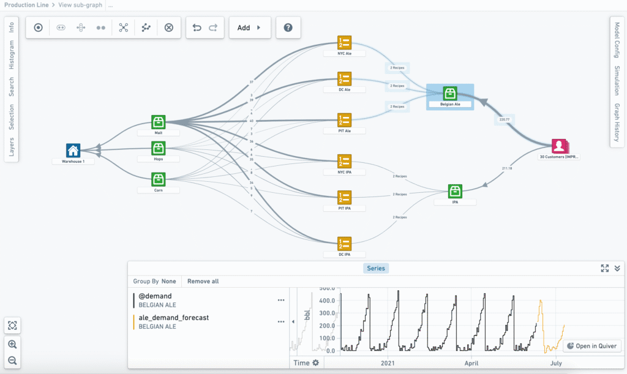Click the target select tool icon
Viewport: 627px width, 374px height.
38,28
